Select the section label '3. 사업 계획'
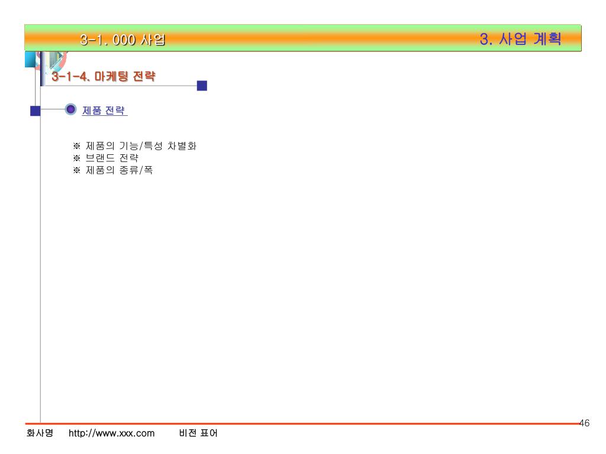 point(520,38)
